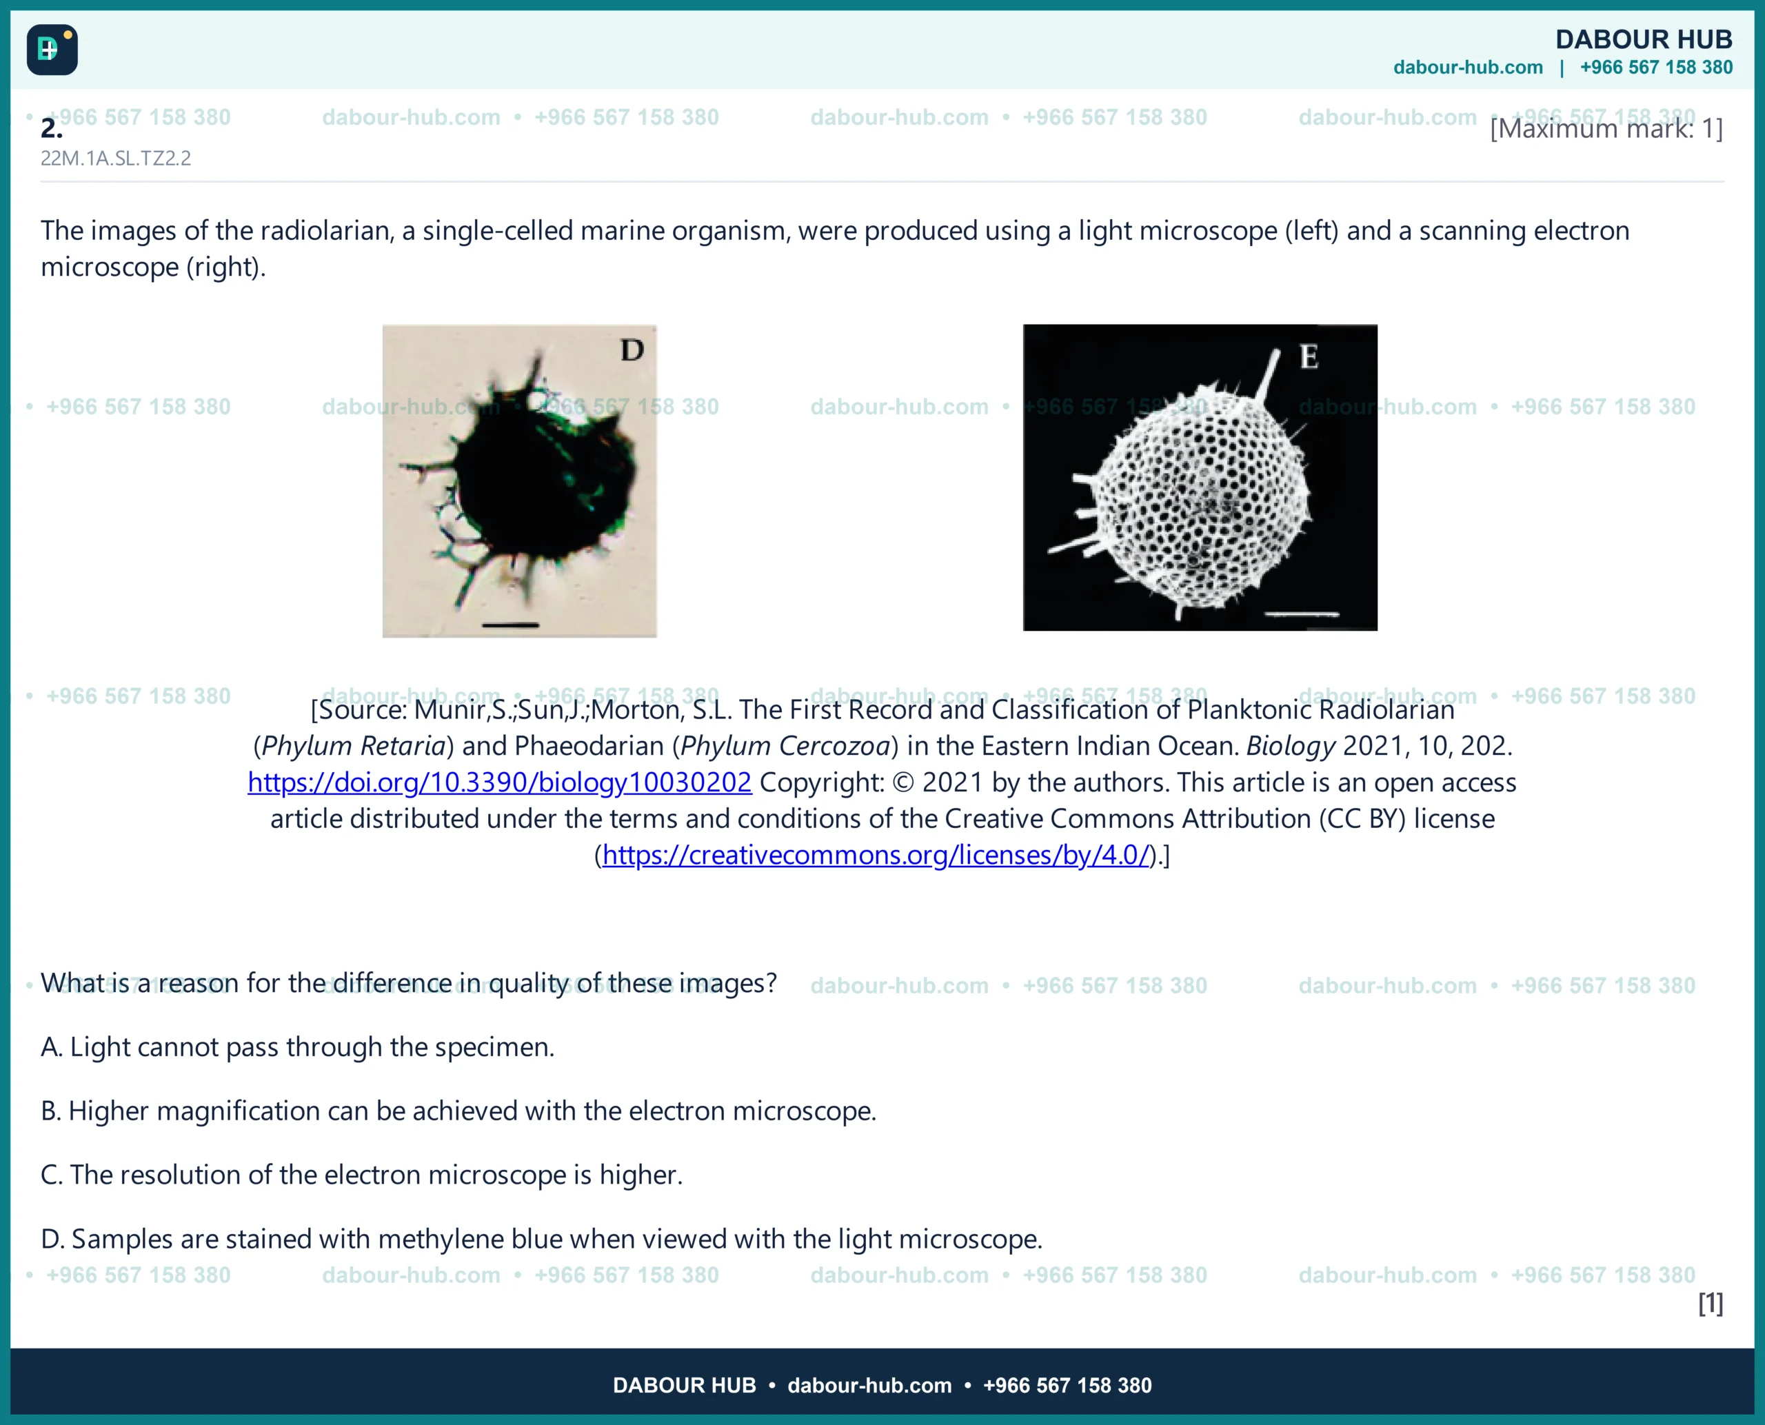The height and width of the screenshot is (1425, 1765).
Task: Click the footer text 'DABOUR HUB • dabour-hub.com'
Action: 782,1386
